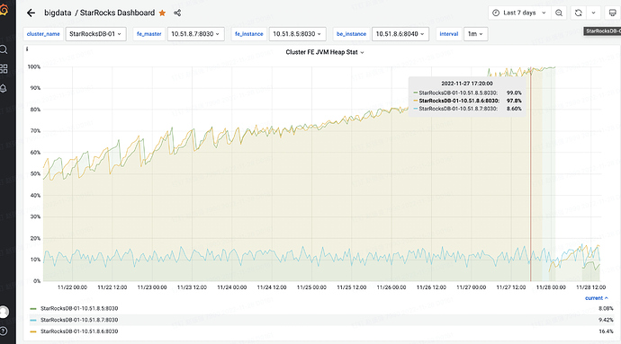Screen dimensions: 621x344
Task: Open the cluster_name StarRocksDB-01 dropdown
Action: pos(95,34)
